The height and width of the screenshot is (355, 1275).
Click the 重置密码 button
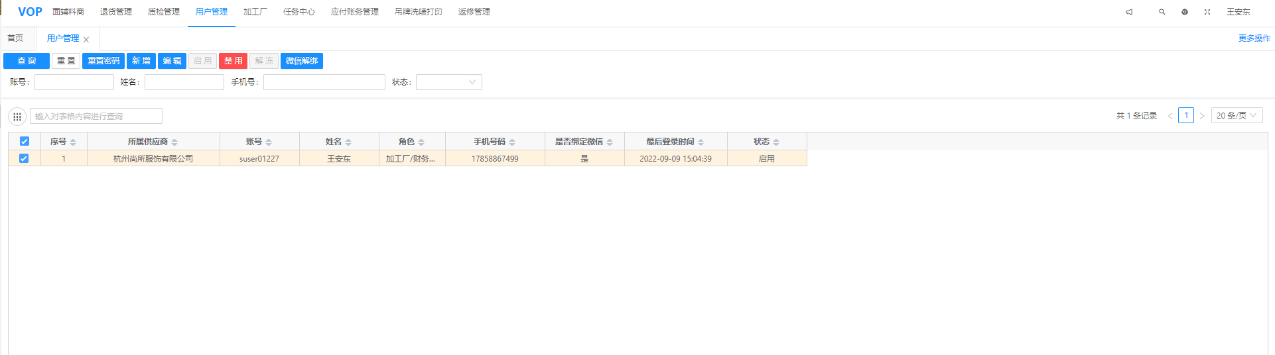tap(103, 61)
